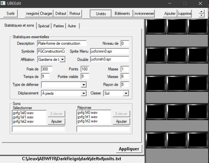Click the units.txt file path text
Screen dimensions: 209x163
point(72,159)
